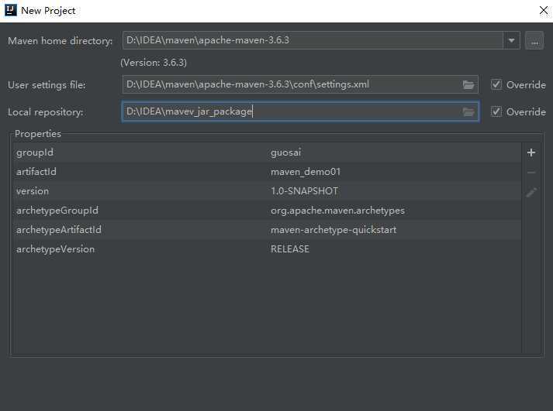Select the artifactId property row
553x411 pixels.
267,172
